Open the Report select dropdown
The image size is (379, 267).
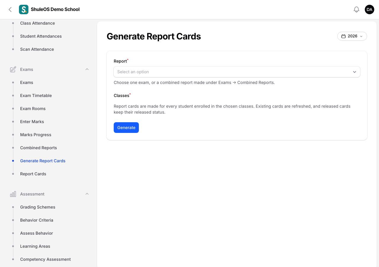pyautogui.click(x=237, y=72)
